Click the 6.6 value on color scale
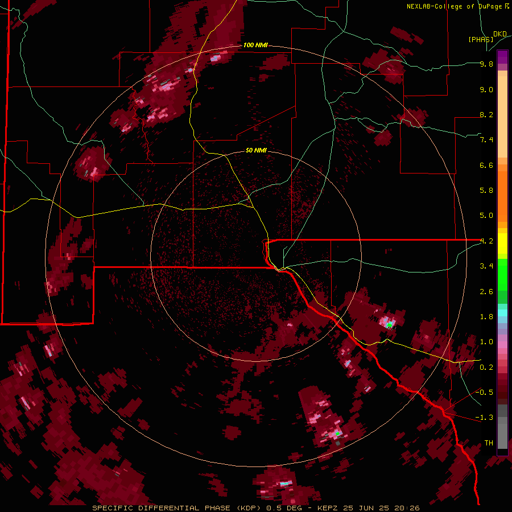512x512 pixels. coord(486,165)
